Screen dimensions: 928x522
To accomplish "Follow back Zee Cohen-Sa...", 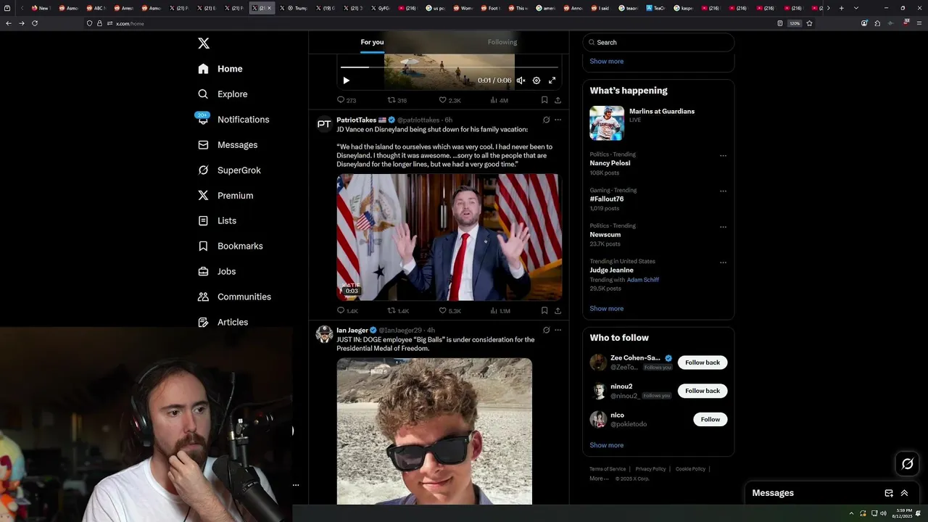I will pos(703,362).
